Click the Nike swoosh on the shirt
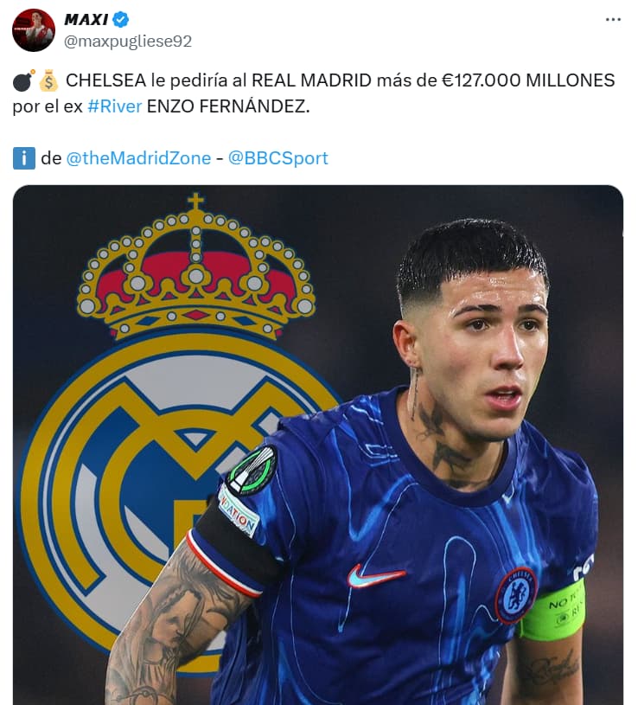 (x=376, y=576)
